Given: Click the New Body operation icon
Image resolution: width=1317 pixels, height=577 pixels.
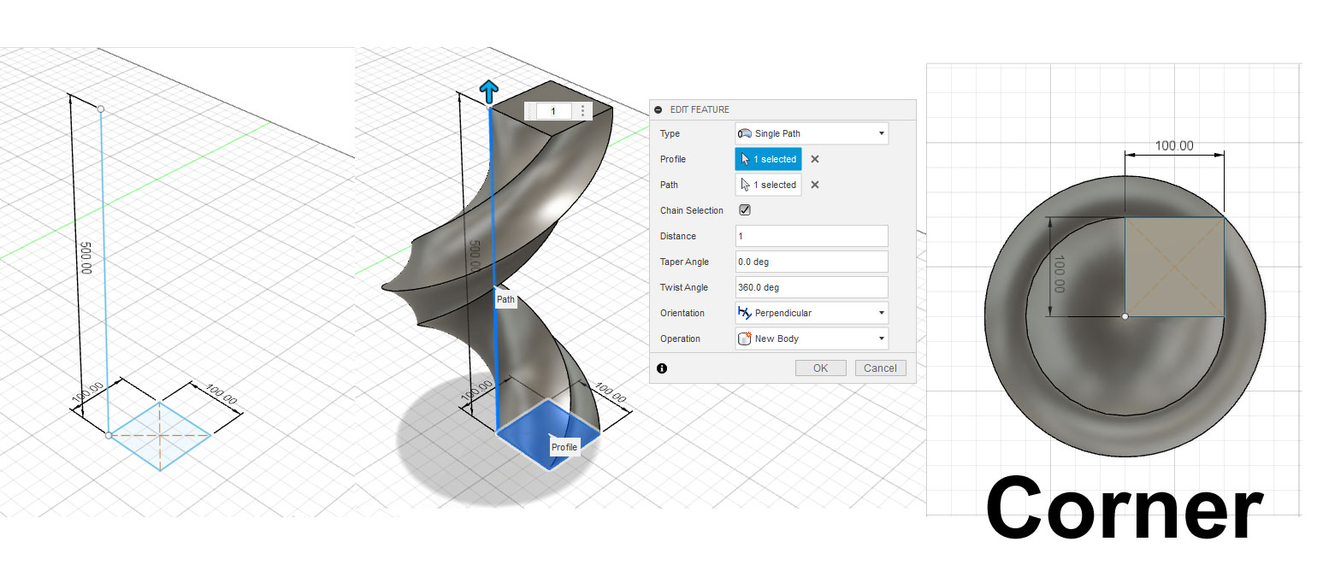Looking at the screenshot, I should pos(745,339).
